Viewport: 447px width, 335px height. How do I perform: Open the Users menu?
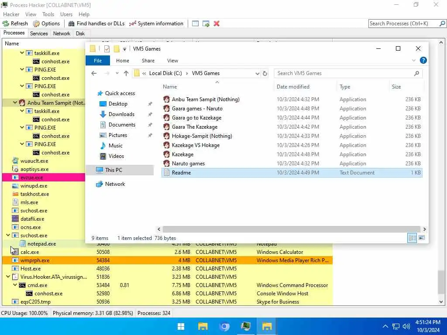pyautogui.click(x=66, y=14)
